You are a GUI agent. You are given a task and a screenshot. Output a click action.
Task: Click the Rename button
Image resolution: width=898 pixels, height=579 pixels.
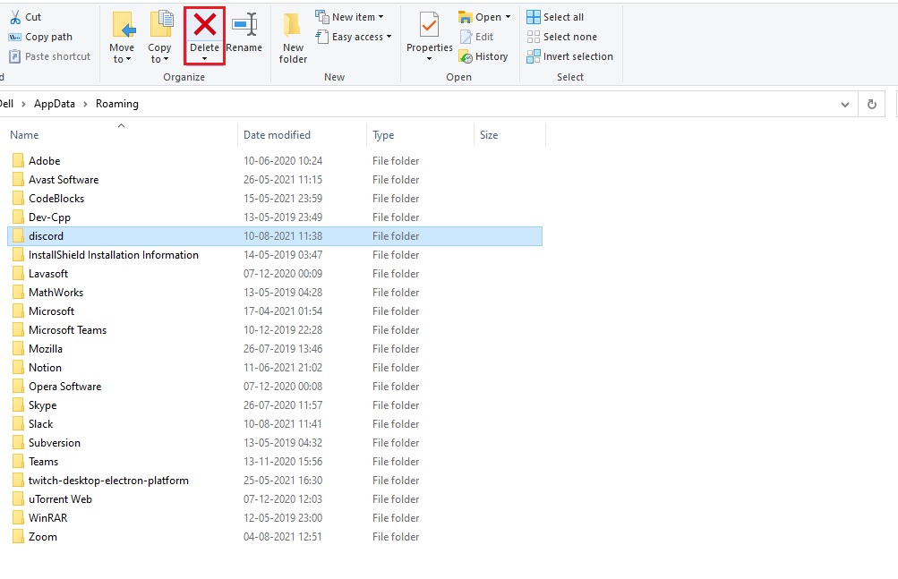(x=244, y=33)
